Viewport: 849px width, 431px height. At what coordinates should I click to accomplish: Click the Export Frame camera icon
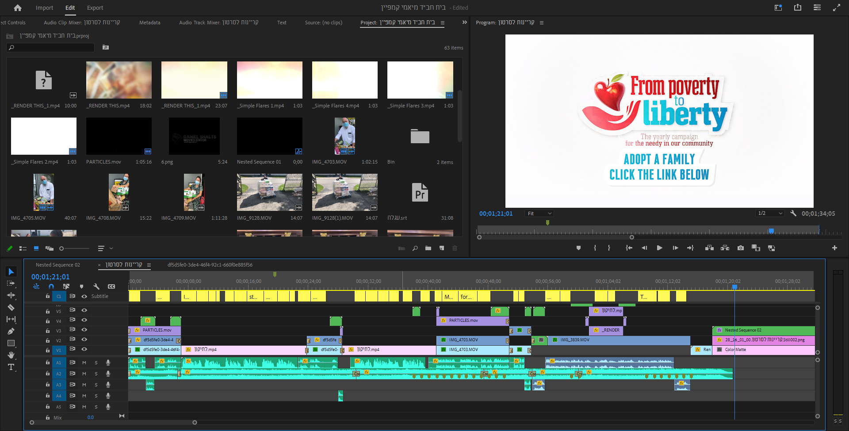point(741,248)
